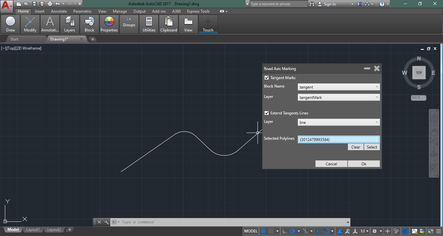Click the wrench customize icon in command line
This screenshot has height=236, width=443.
(x=106, y=222)
